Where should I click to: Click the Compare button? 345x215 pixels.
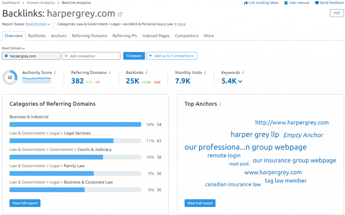[x=134, y=56]
